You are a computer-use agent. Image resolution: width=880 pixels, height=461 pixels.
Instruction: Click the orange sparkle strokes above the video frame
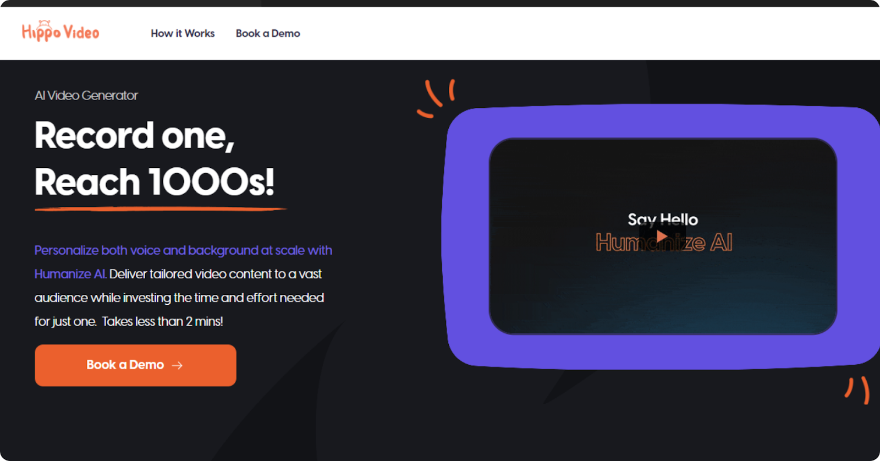436,98
